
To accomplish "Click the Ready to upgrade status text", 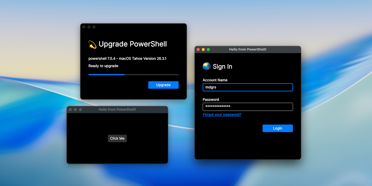I will coord(103,66).
